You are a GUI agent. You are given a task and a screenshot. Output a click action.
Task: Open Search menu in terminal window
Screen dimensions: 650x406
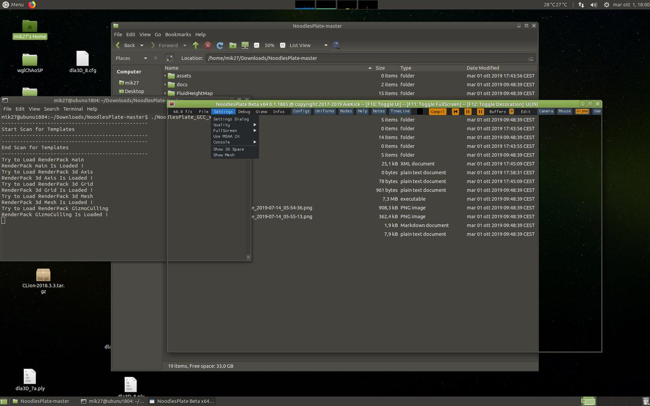click(x=52, y=109)
